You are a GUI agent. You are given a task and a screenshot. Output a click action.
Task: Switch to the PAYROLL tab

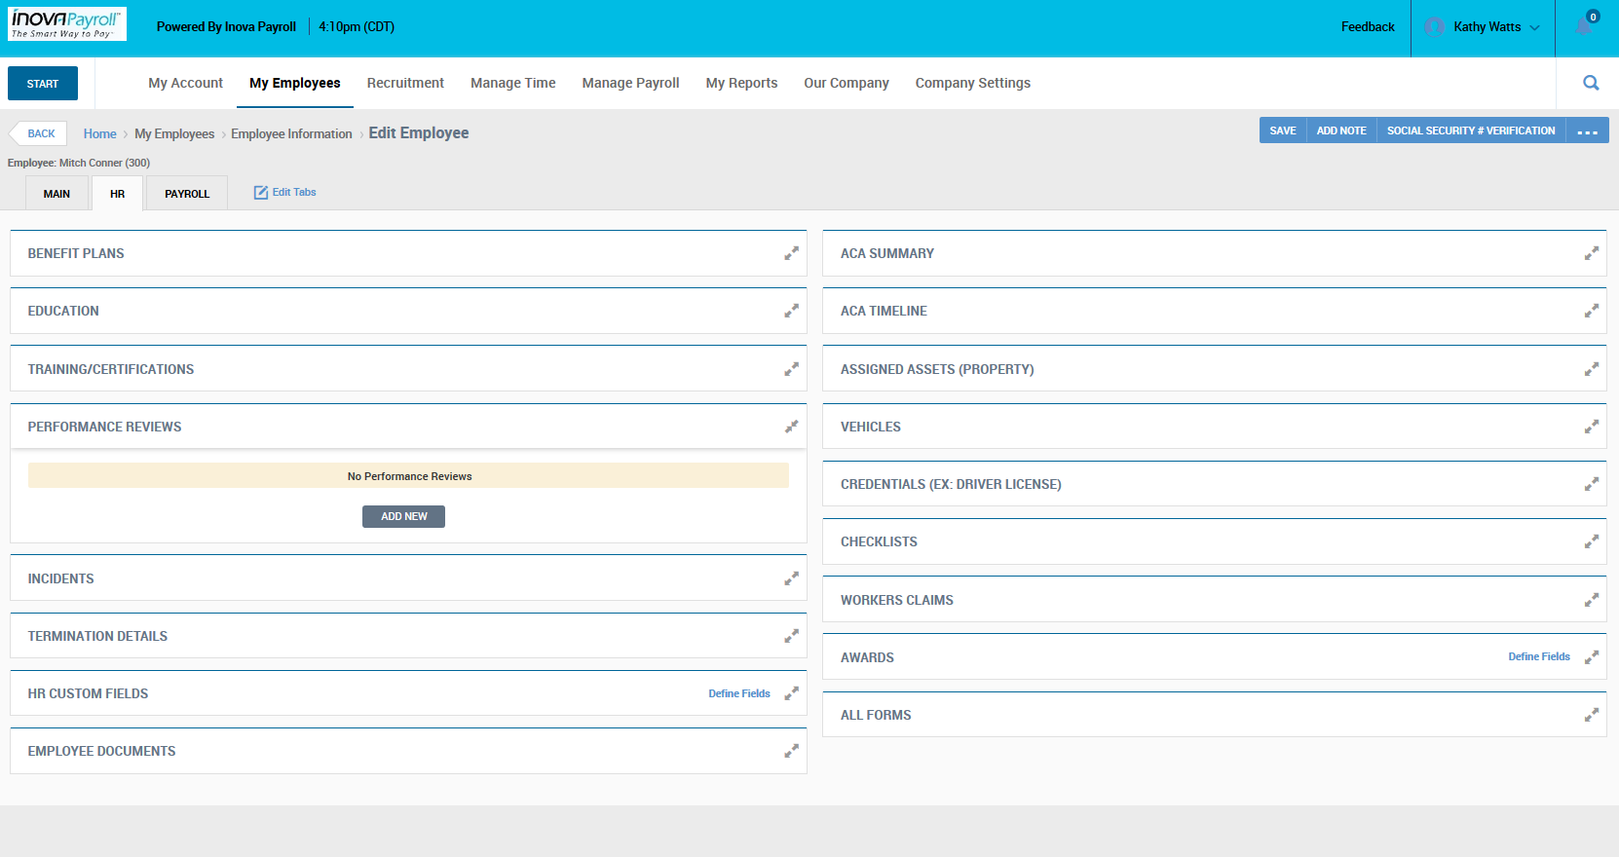187,194
